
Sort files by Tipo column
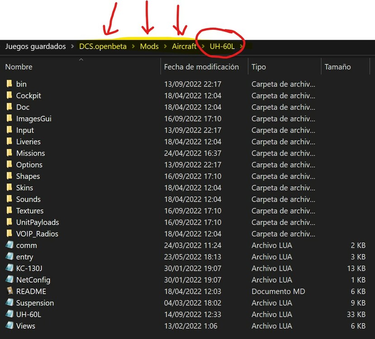(x=259, y=66)
